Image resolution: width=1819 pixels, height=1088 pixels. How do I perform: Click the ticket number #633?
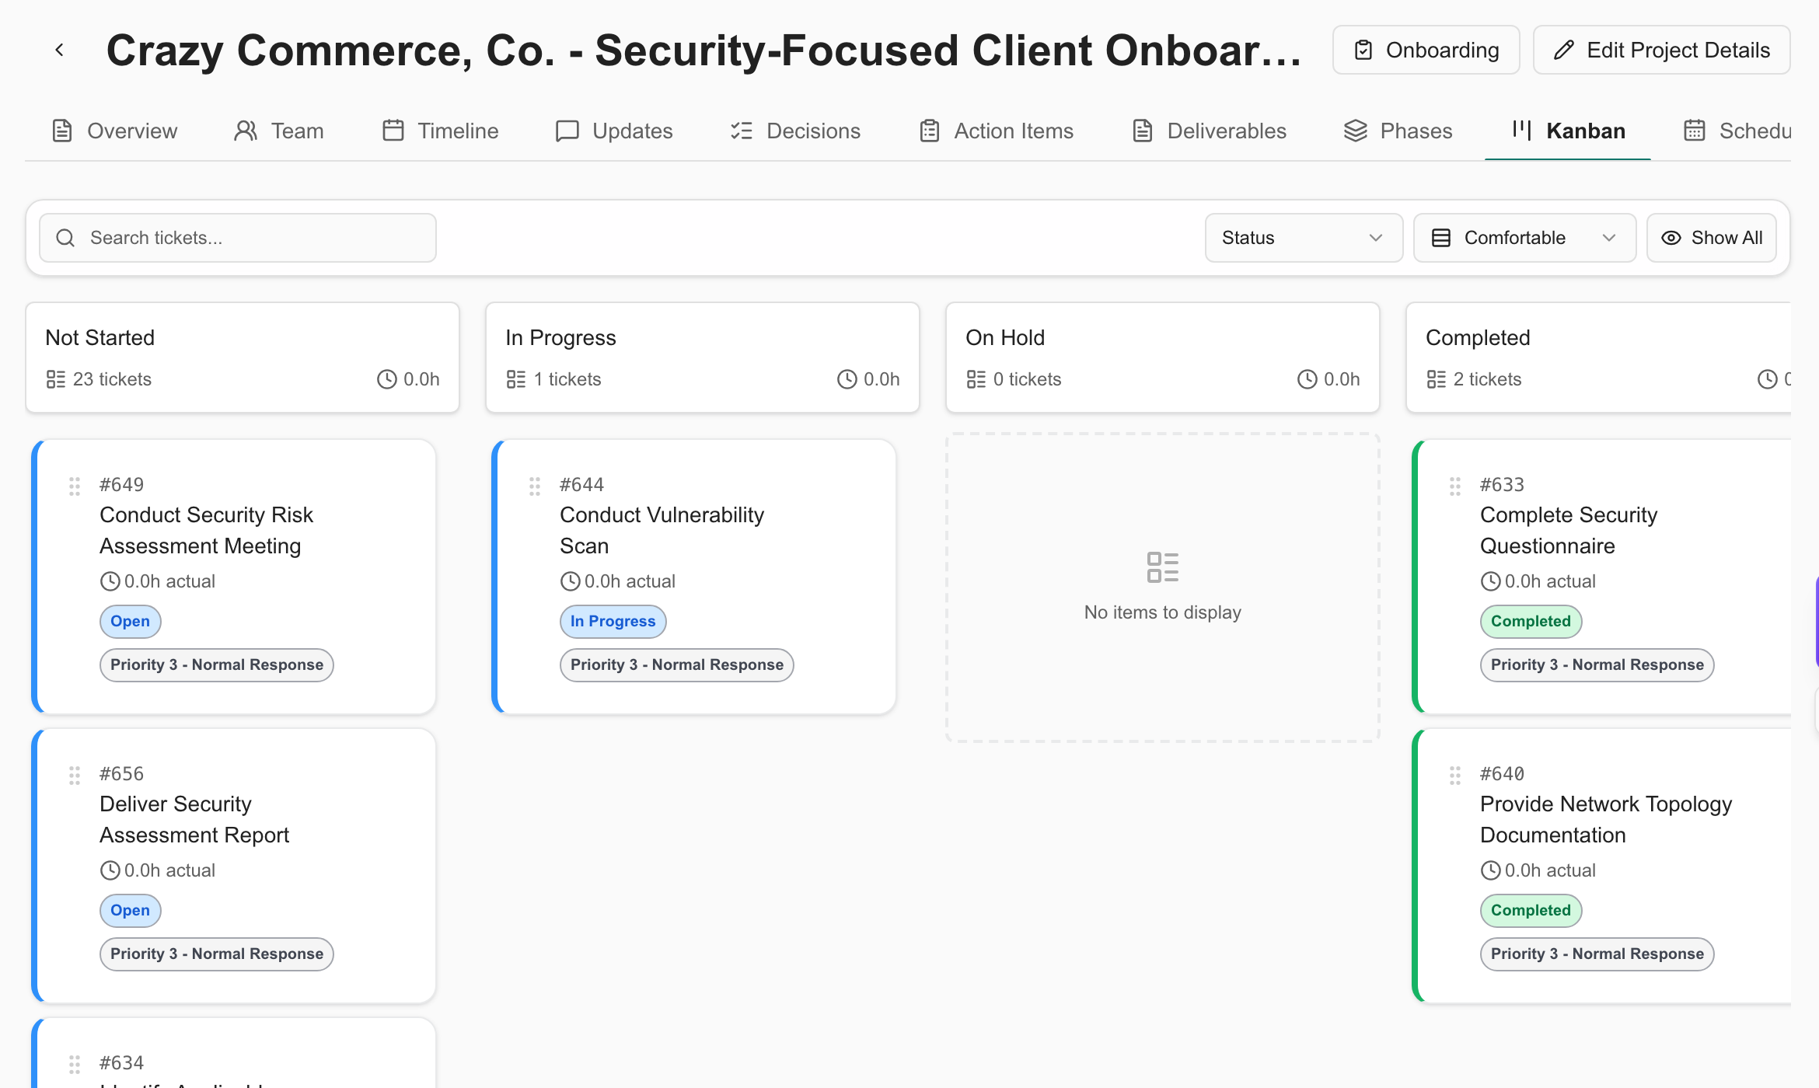1503,485
